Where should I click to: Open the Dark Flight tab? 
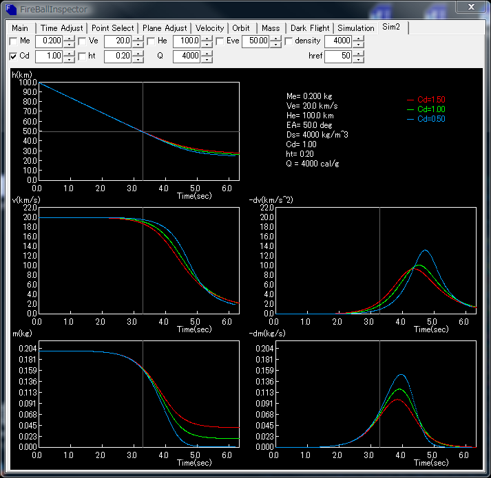coord(309,28)
